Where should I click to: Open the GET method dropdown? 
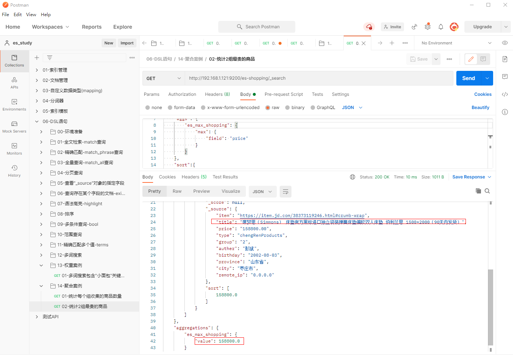click(163, 78)
